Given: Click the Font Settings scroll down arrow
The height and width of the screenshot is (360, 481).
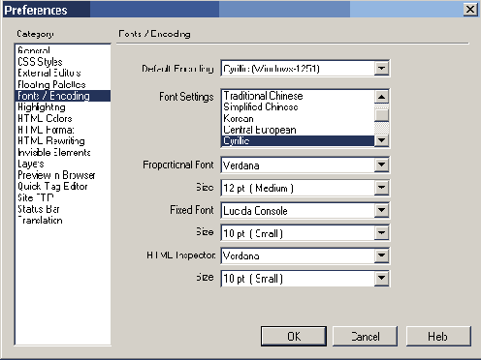Looking at the screenshot, I should pos(381,140).
